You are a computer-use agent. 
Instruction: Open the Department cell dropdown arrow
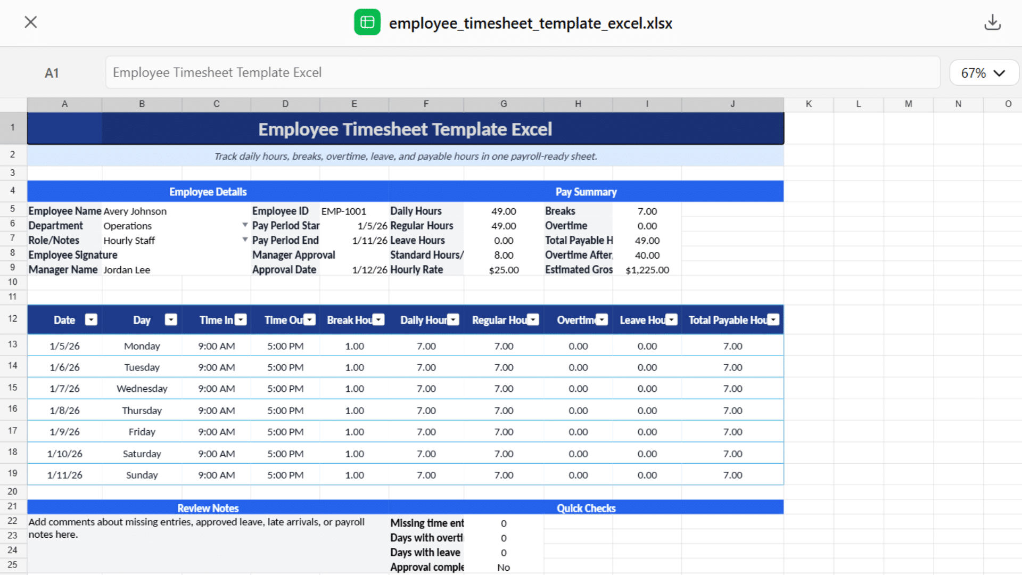(245, 225)
